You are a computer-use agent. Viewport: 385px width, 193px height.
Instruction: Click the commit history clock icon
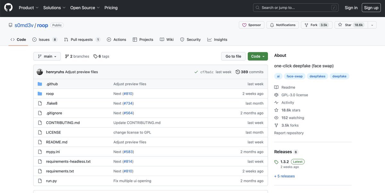point(237,72)
